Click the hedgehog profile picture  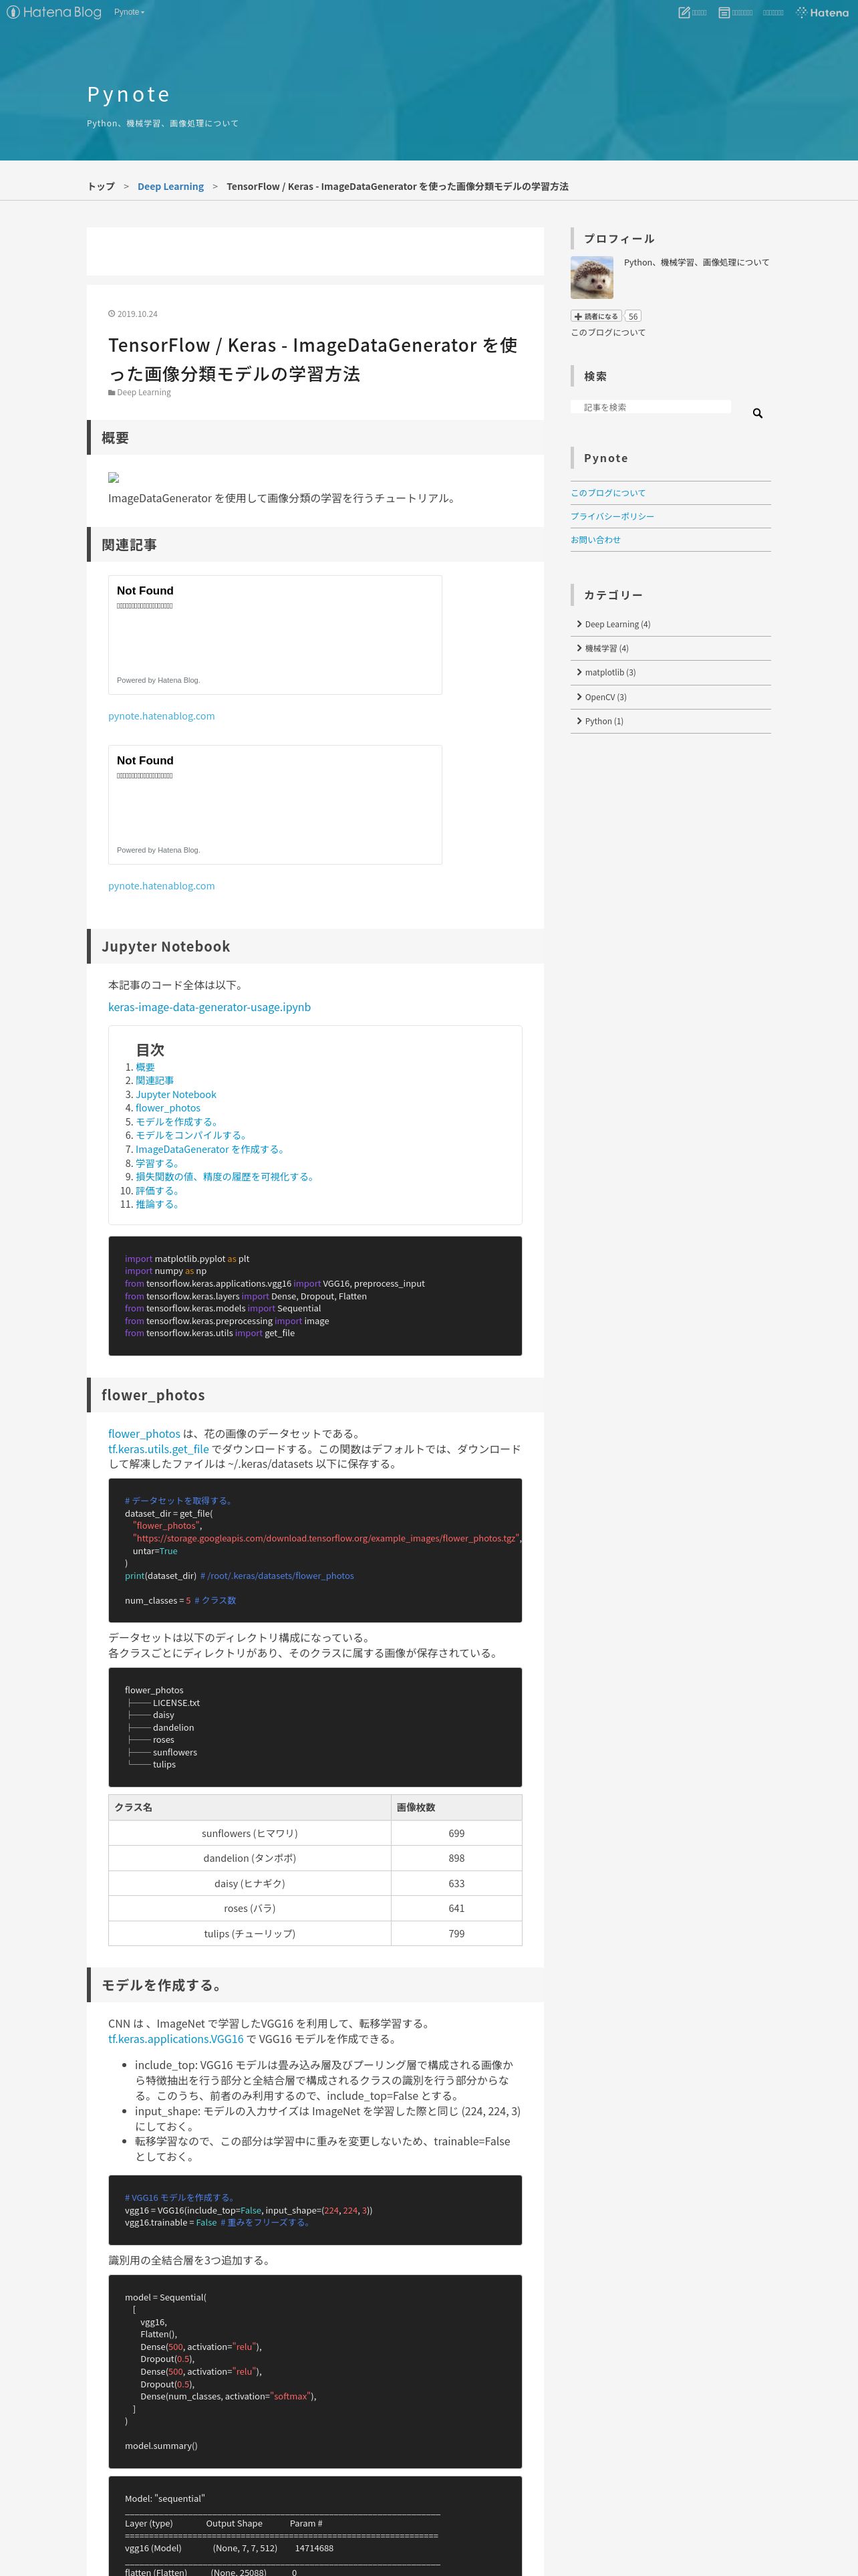[x=591, y=277]
